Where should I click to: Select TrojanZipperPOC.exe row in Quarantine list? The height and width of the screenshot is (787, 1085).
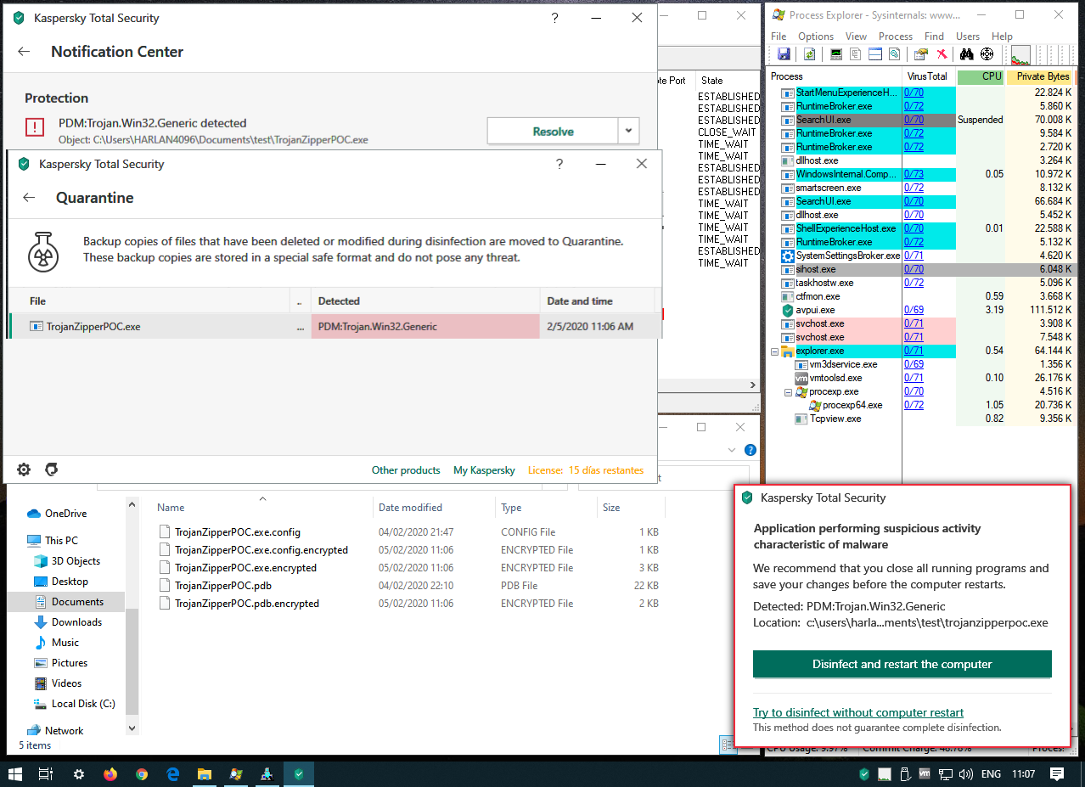tap(153, 326)
